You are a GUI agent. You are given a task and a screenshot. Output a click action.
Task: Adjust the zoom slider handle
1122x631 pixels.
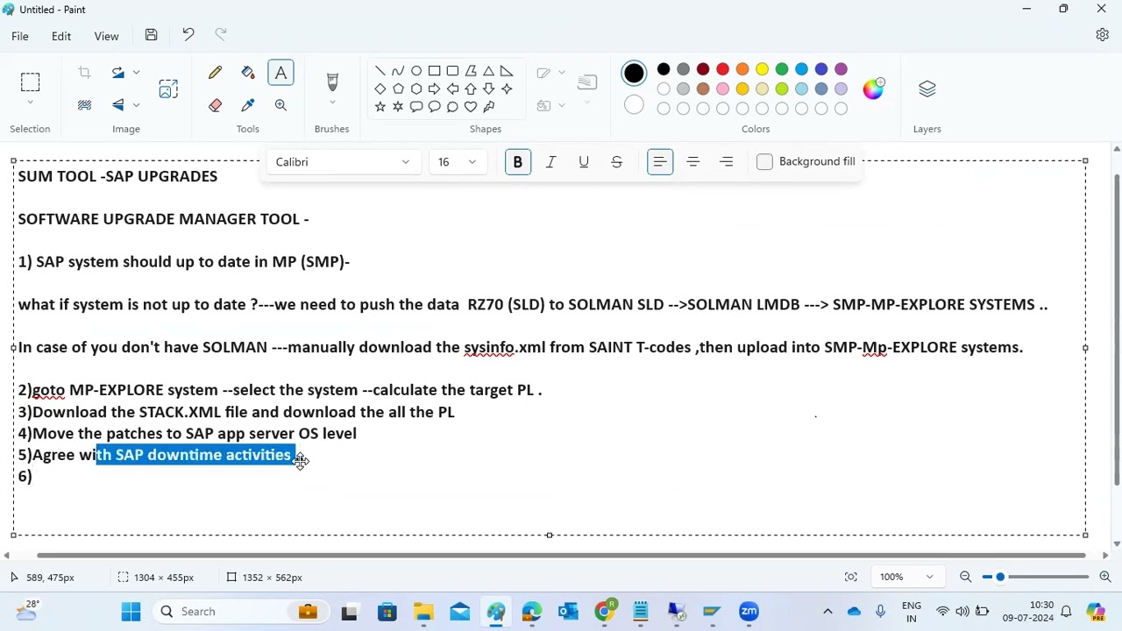click(1000, 577)
